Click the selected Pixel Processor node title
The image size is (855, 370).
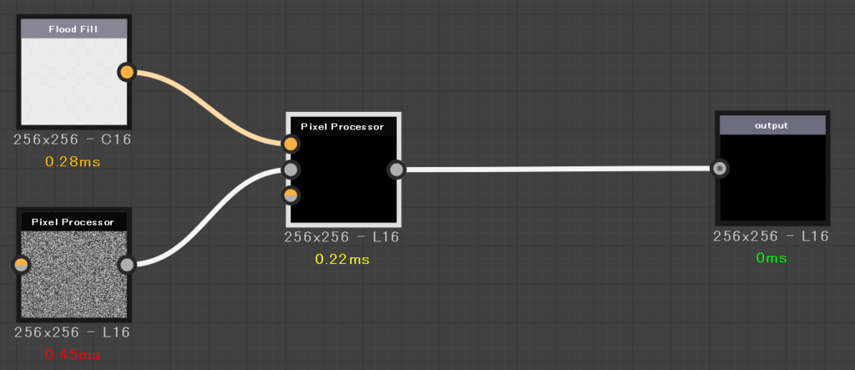(x=342, y=127)
